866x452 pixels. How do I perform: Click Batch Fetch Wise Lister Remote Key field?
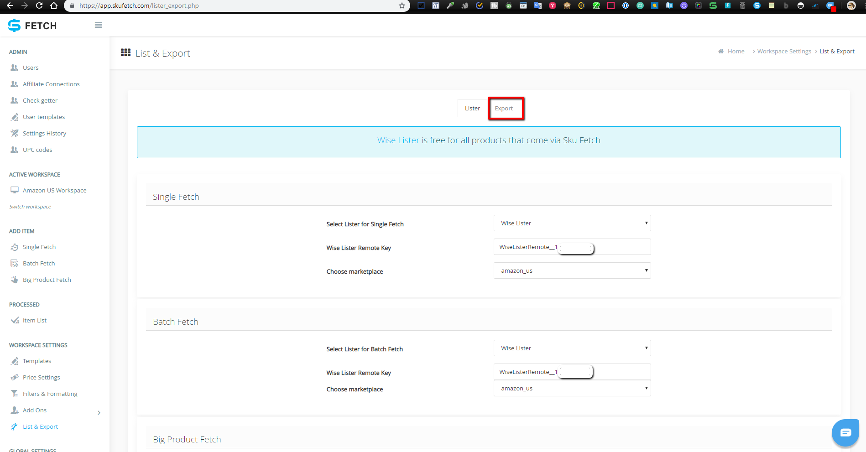tap(572, 372)
